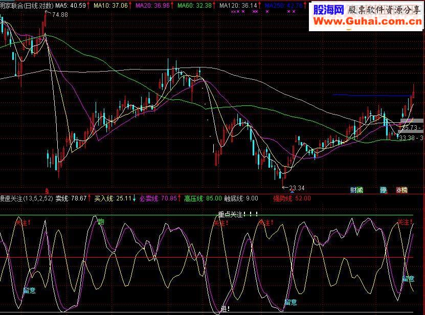Click the MA5: 40.59 value

(x=71, y=6)
